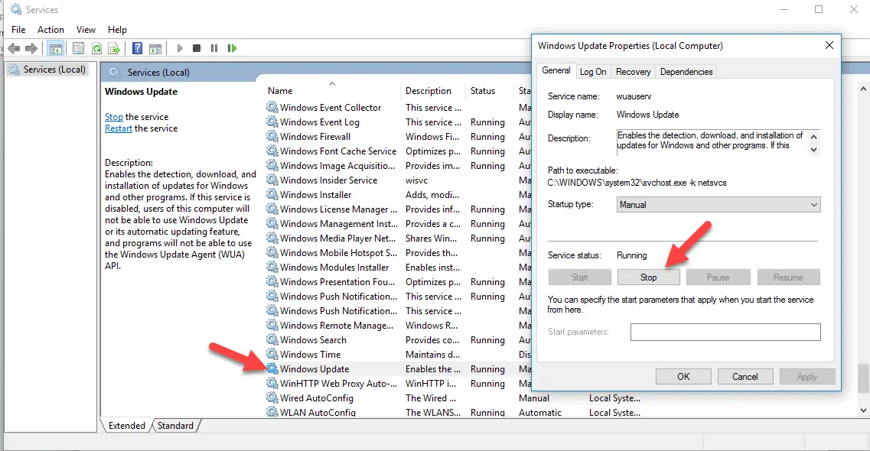Click gear icon of Windows Installer row
This screenshot has width=870, height=451.
272,194
